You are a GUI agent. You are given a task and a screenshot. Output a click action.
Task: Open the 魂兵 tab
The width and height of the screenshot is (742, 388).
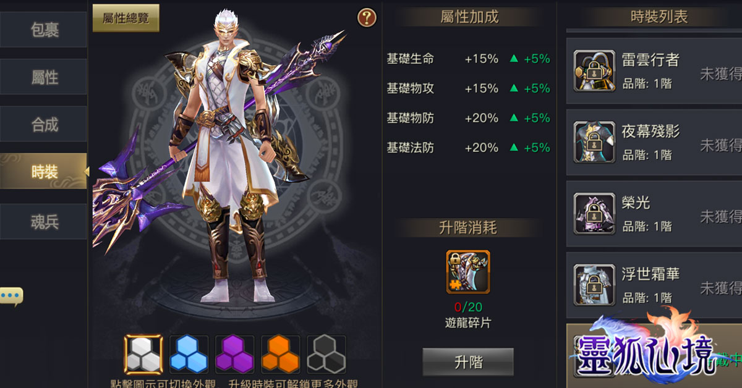(43, 222)
